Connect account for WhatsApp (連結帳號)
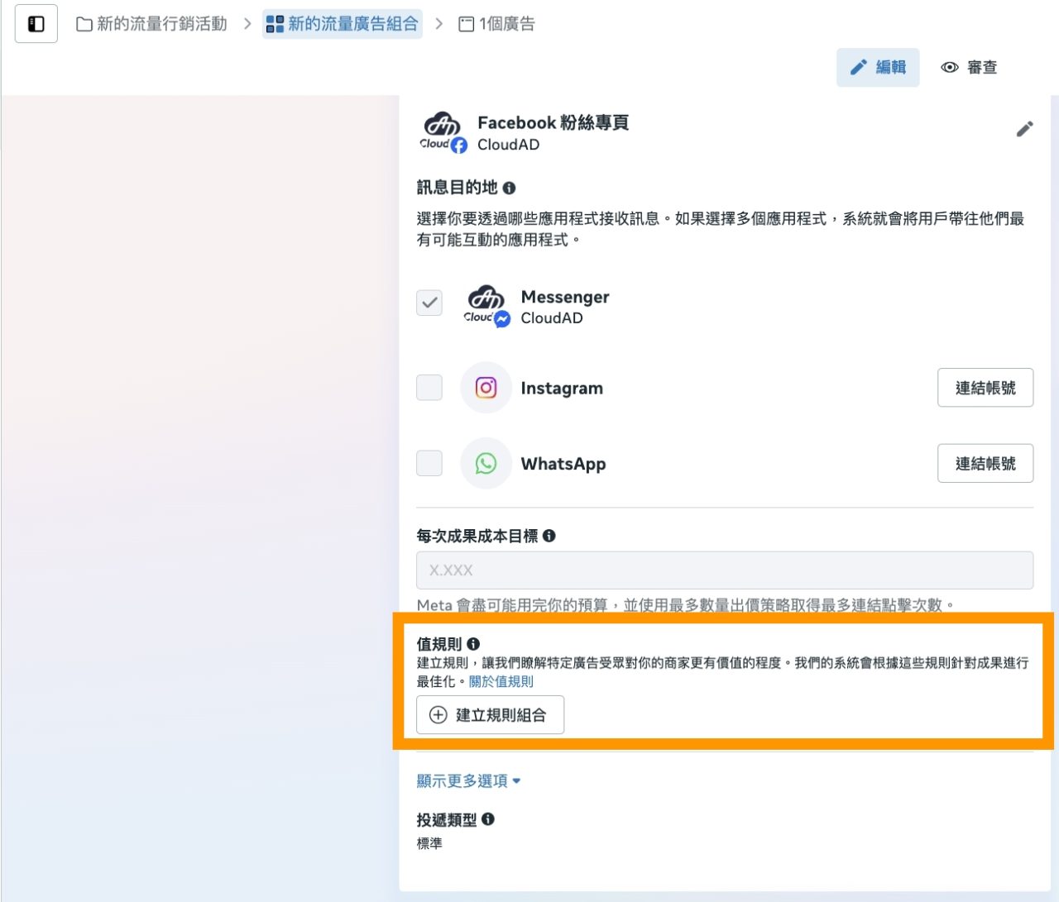The width and height of the screenshot is (1059, 902). 985,464
